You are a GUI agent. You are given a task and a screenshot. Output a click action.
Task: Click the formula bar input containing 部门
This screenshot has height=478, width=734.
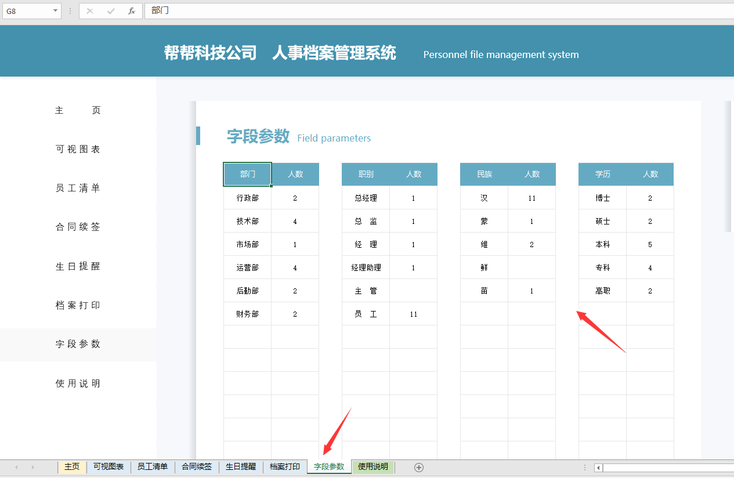(439, 11)
